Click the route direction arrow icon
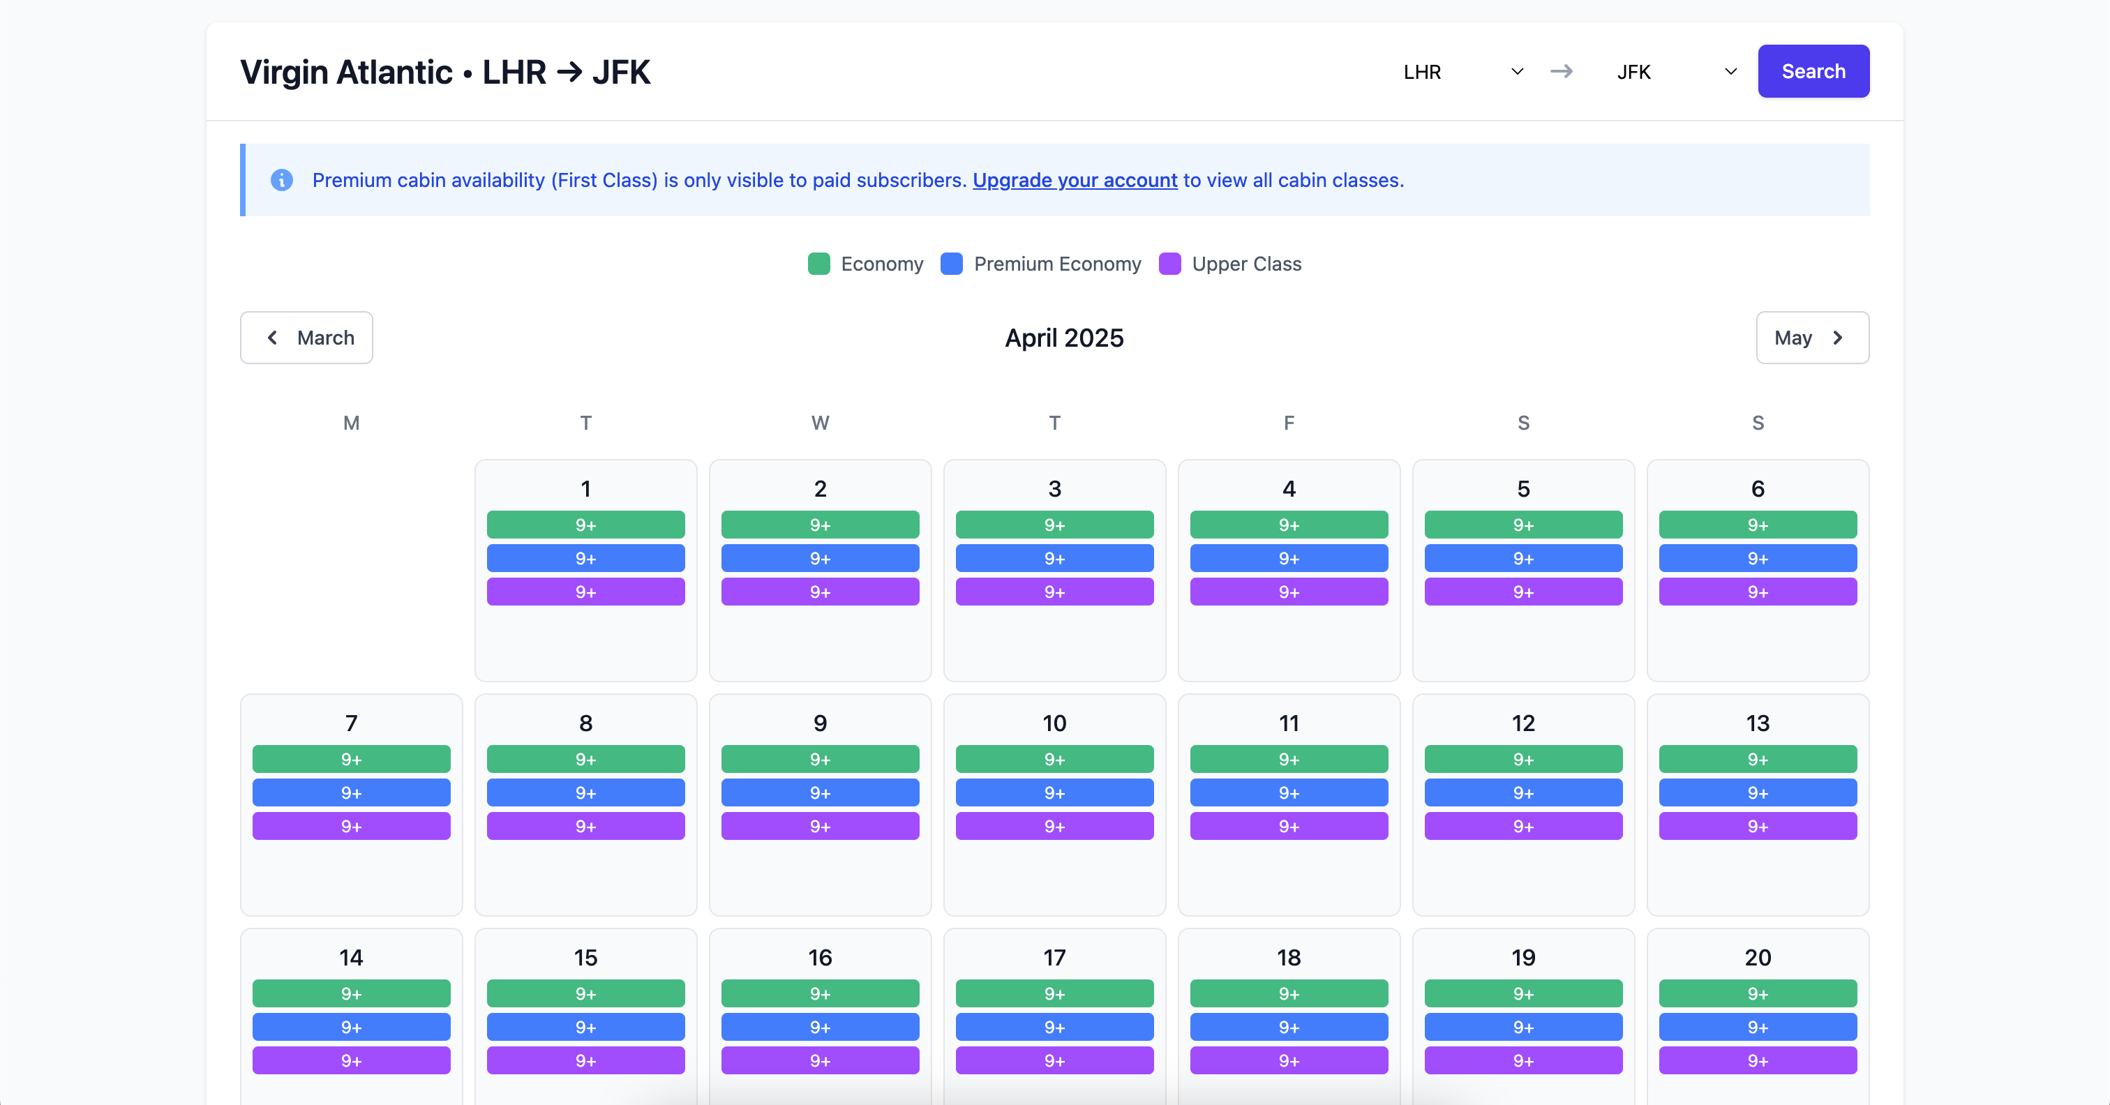2110x1105 pixels. click(1561, 72)
